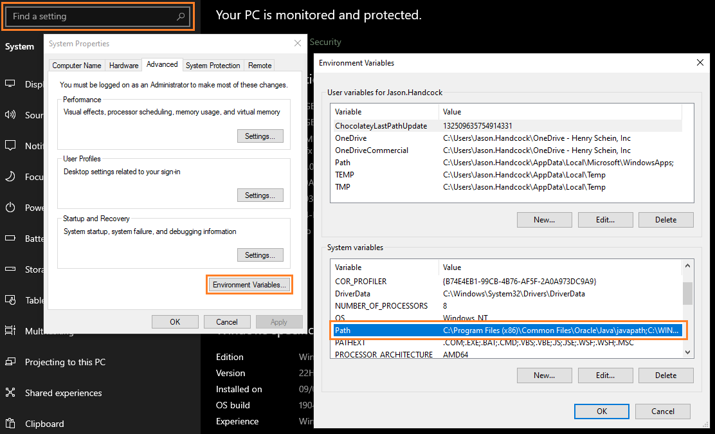Open the System Protection tab

click(x=213, y=66)
